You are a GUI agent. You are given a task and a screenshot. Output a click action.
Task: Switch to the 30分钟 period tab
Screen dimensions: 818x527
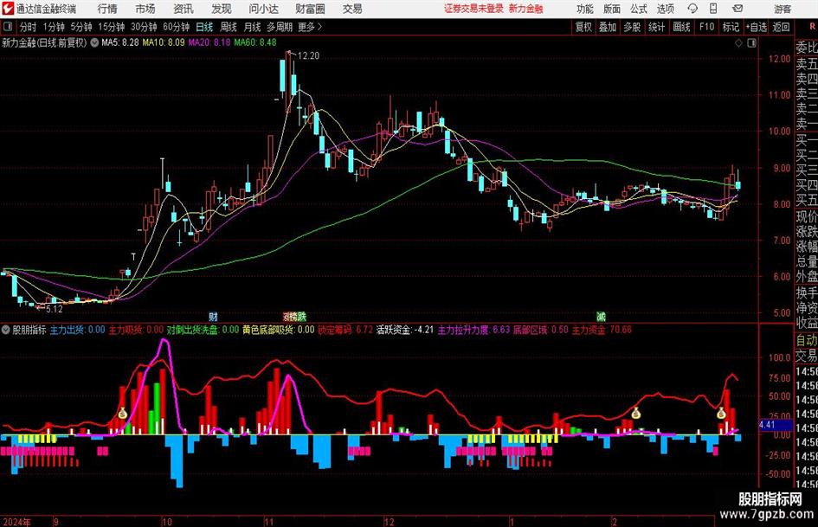click(x=144, y=27)
